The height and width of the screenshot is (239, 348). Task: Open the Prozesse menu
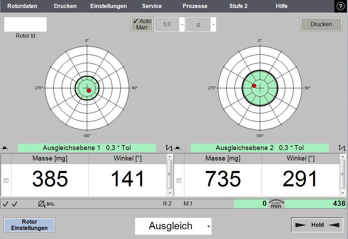(195, 6)
